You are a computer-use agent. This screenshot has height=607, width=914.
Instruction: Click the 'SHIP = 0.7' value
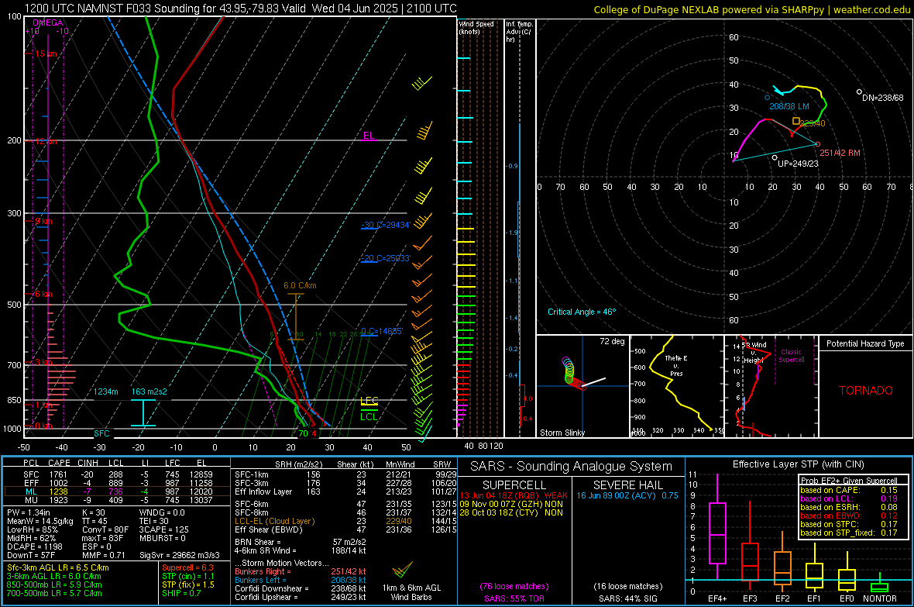(x=181, y=593)
